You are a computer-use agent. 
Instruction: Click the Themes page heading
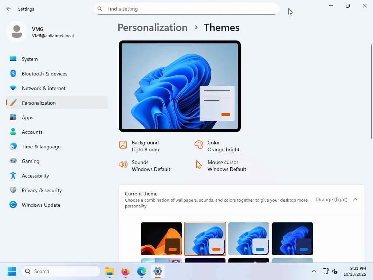221,27
